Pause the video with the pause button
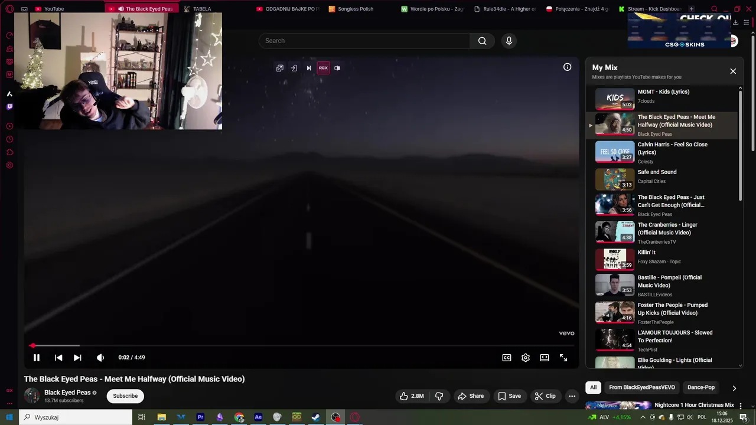This screenshot has width=756, height=425. 37,358
